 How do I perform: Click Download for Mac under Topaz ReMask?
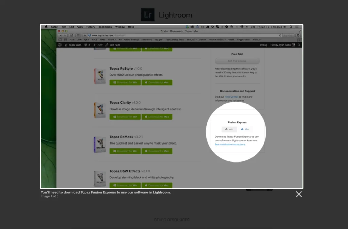click(157, 151)
